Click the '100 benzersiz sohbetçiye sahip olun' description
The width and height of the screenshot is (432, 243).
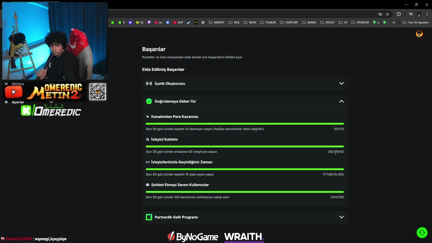coord(187,197)
